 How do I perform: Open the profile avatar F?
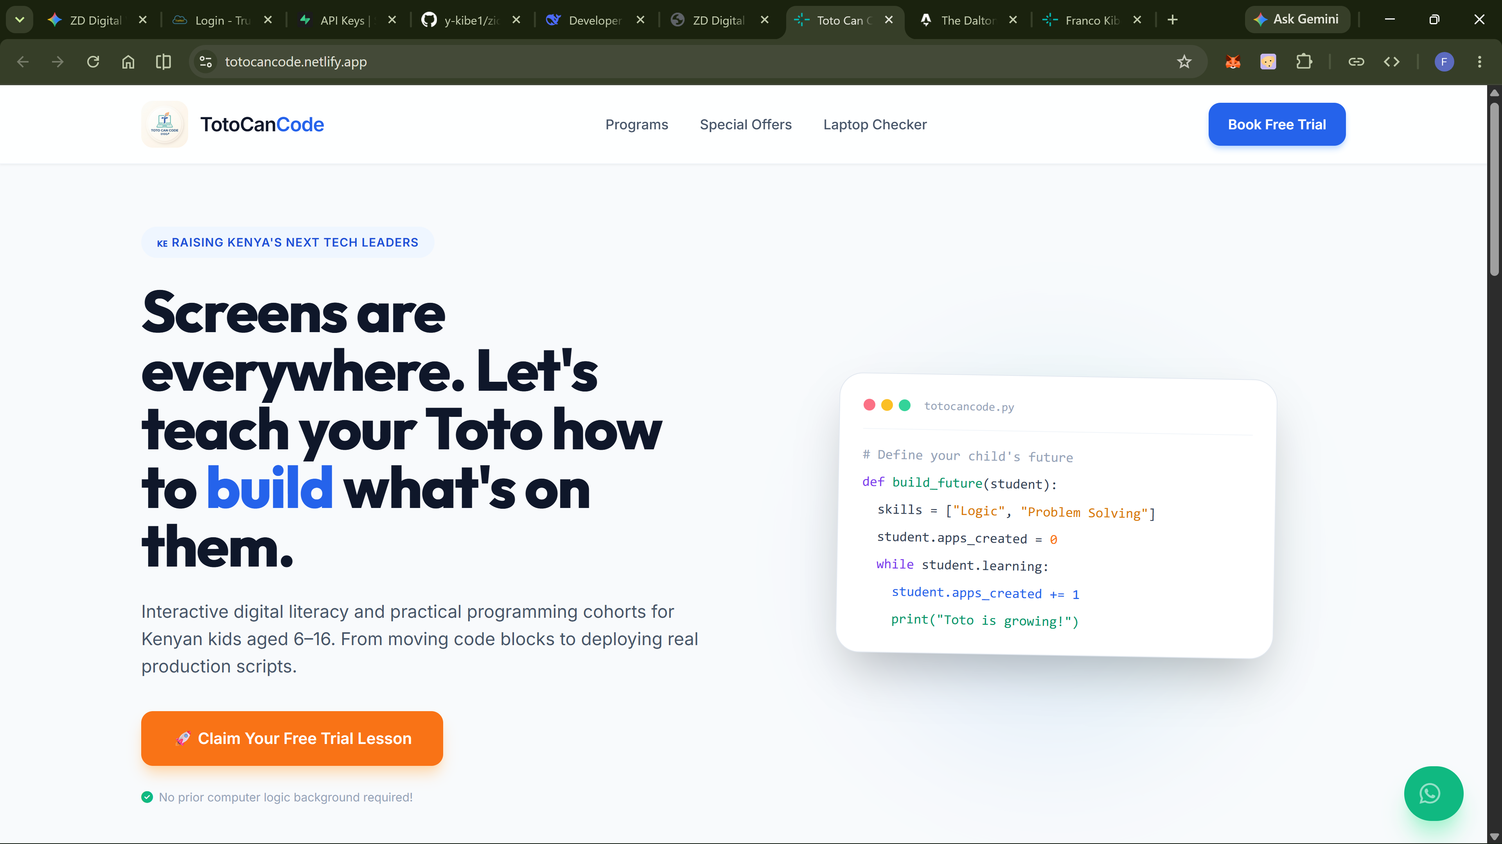coord(1444,62)
